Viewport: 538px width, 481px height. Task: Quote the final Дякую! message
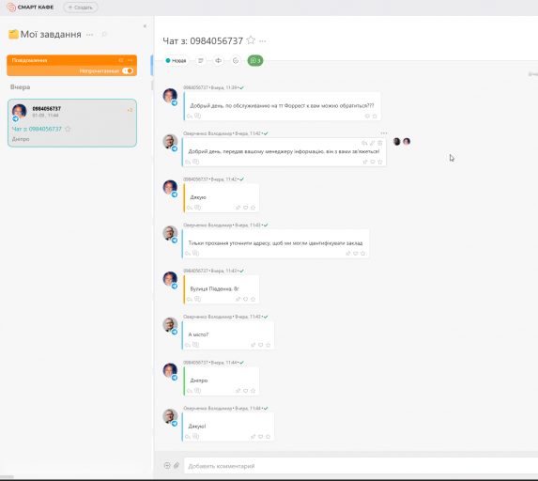point(195,436)
